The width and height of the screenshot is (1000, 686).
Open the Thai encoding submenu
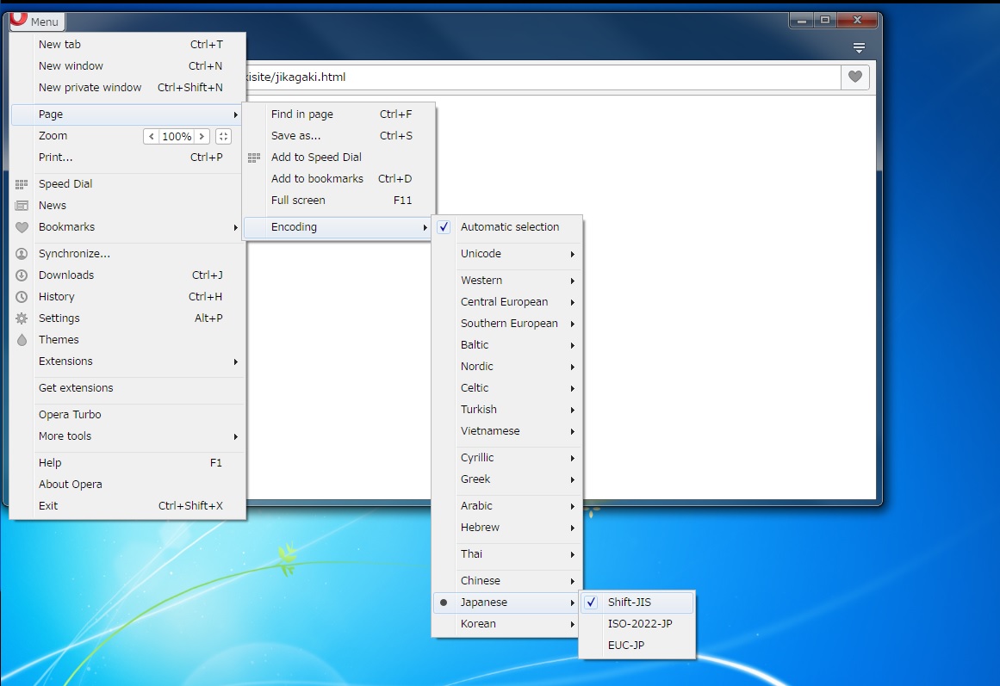point(507,554)
